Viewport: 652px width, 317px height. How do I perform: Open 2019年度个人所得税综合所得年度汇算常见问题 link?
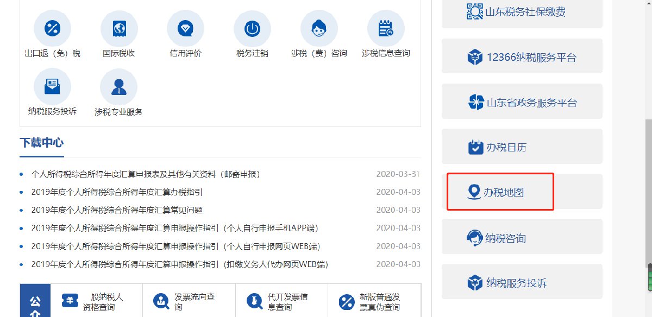click(117, 210)
